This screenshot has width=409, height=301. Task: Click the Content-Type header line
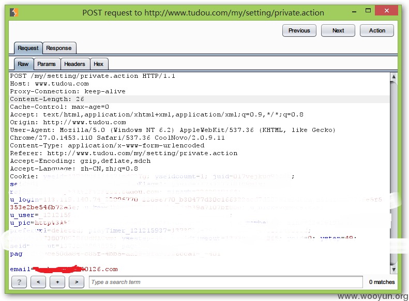107,145
